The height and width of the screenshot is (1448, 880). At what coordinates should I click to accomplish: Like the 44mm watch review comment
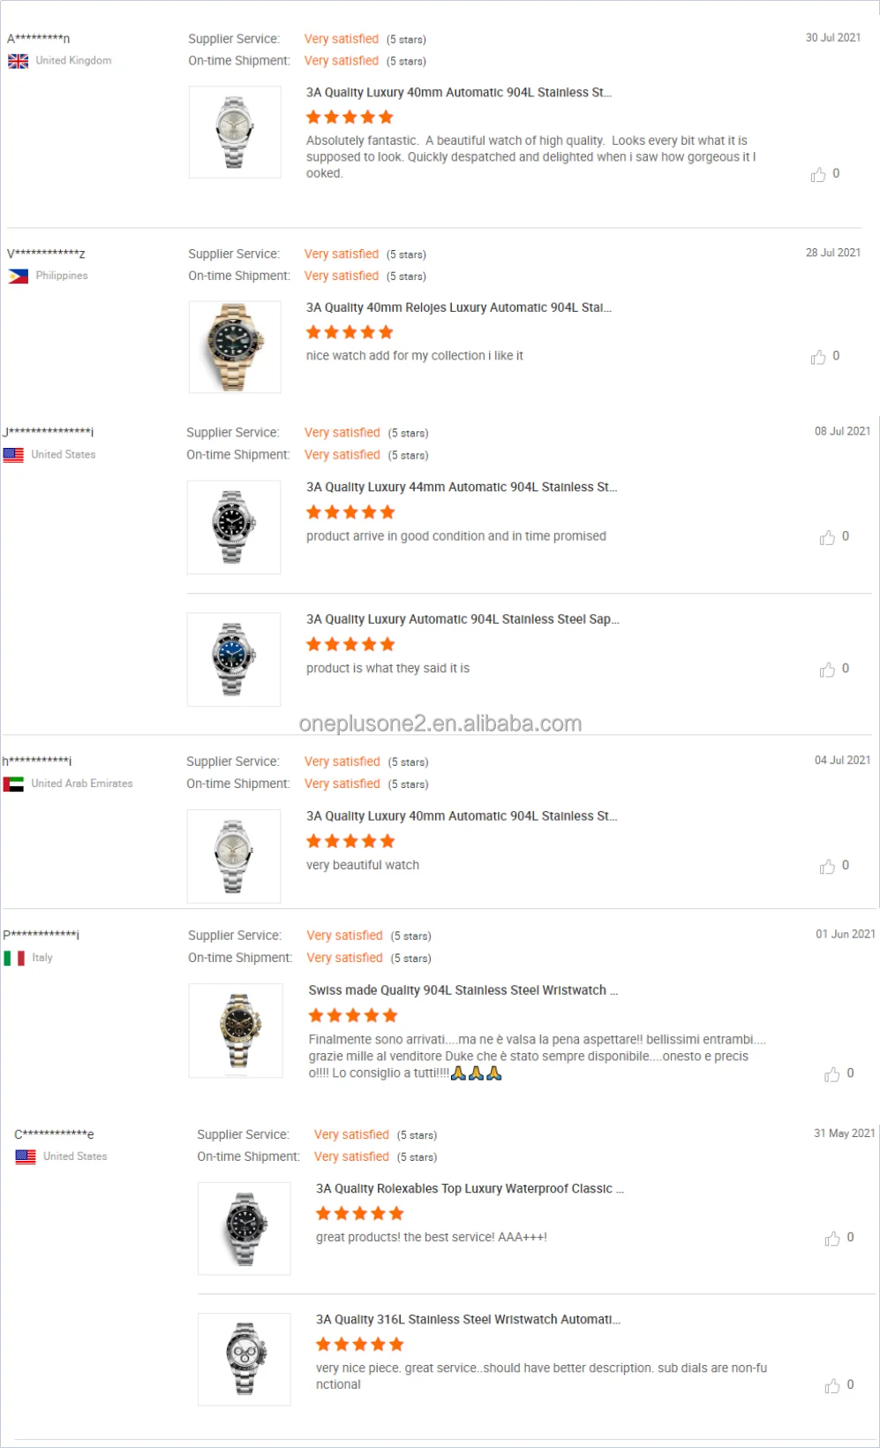pyautogui.click(x=827, y=537)
